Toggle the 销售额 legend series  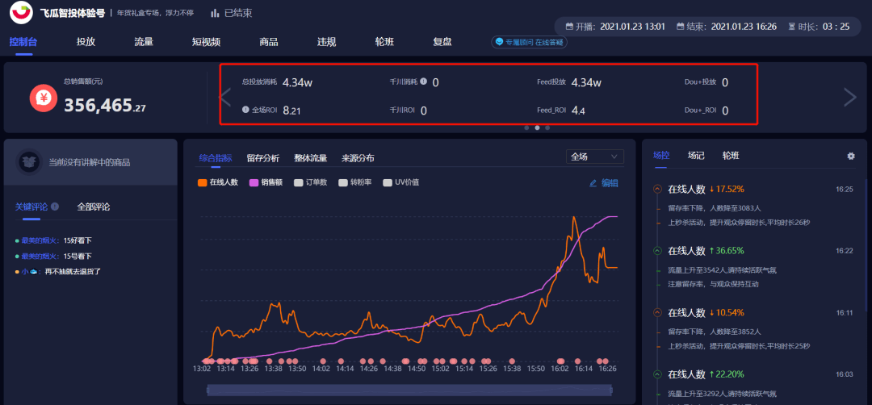tap(267, 182)
